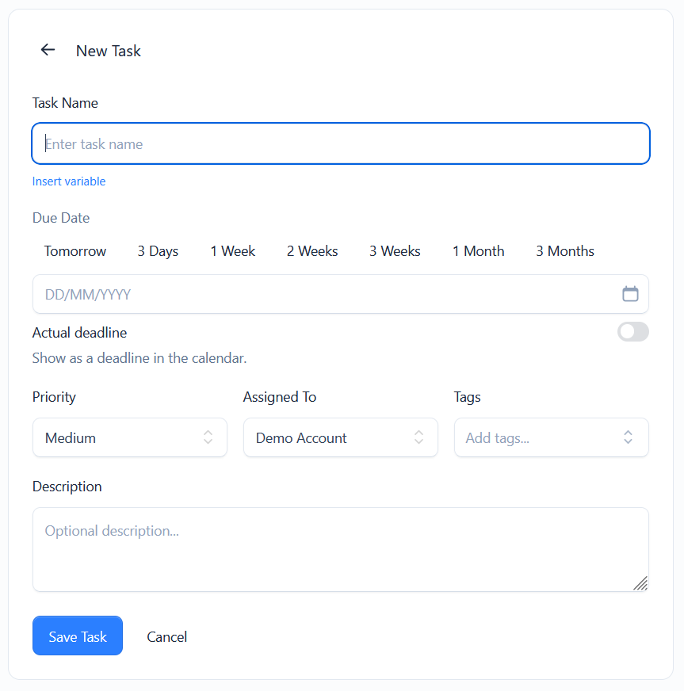The width and height of the screenshot is (684, 691).
Task: Click into the Optional description text area
Action: (x=340, y=549)
